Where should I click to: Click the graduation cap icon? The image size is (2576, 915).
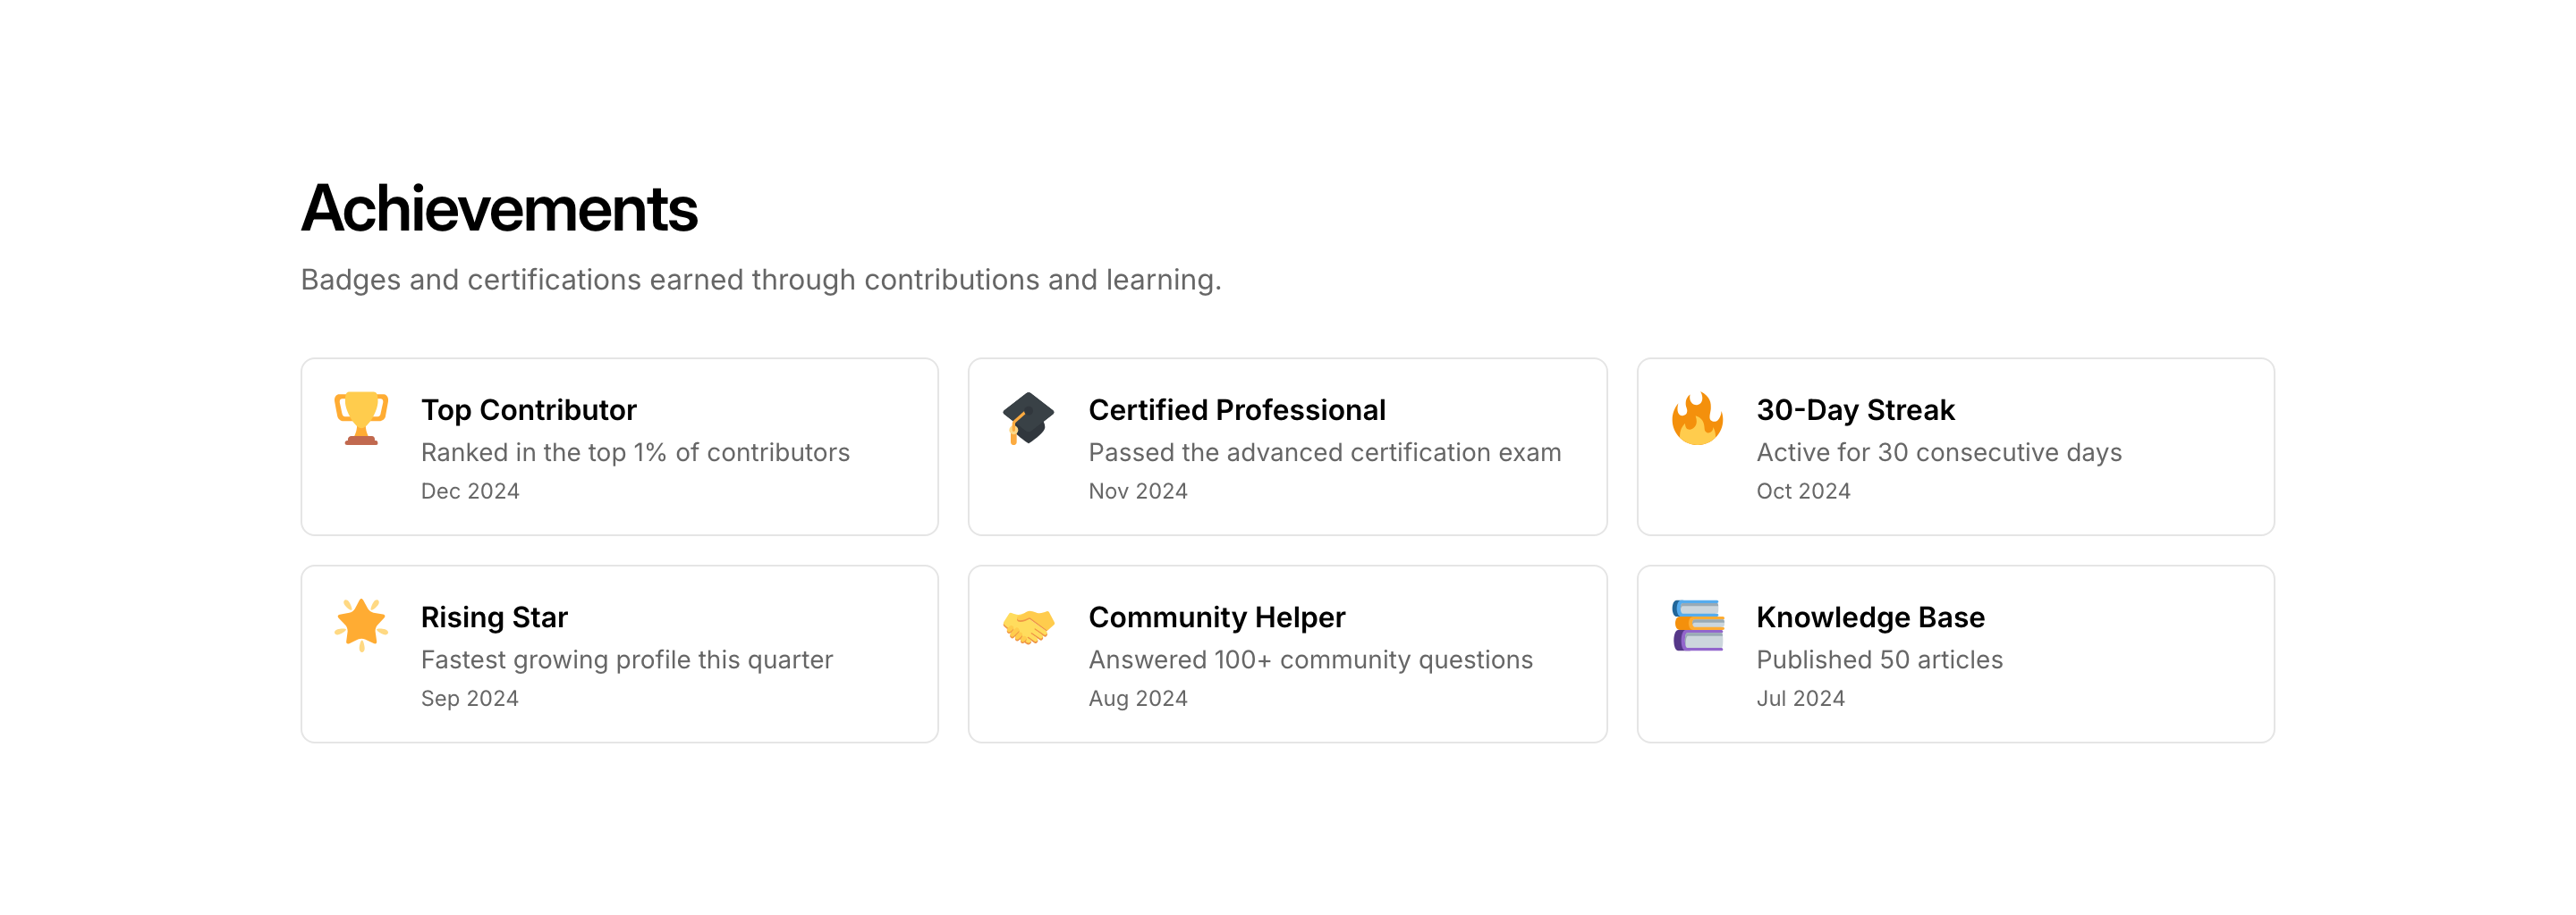(1028, 417)
